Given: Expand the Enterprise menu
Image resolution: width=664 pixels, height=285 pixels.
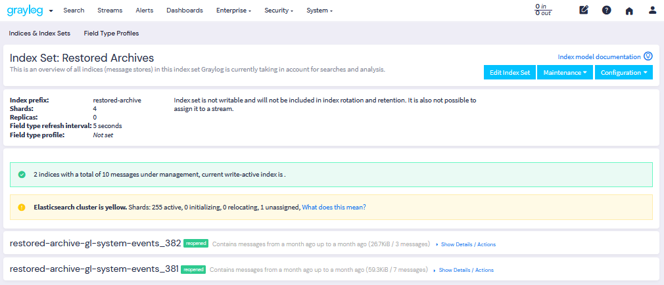Looking at the screenshot, I should (233, 11).
